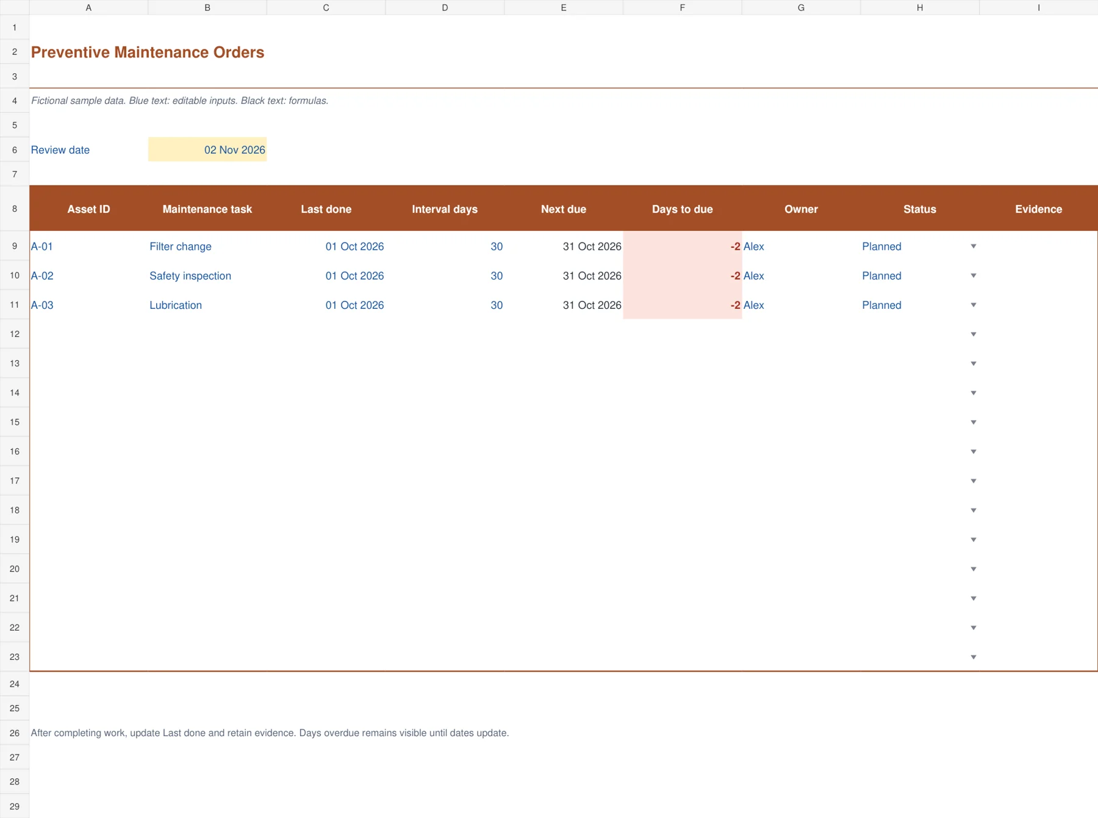Select Next due date for A-03
The image size is (1098, 818).
pos(564,305)
